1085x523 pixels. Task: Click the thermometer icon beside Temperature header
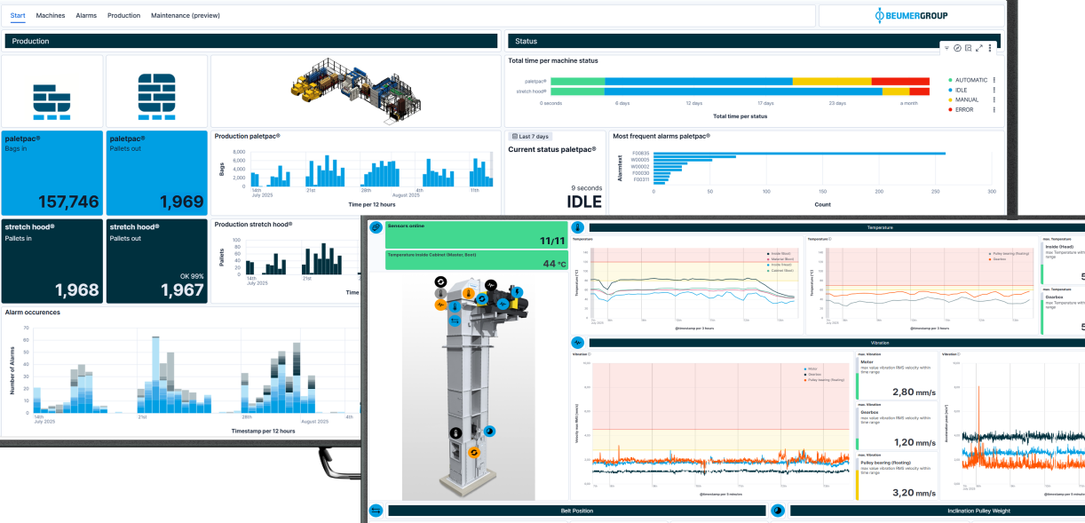pos(577,227)
